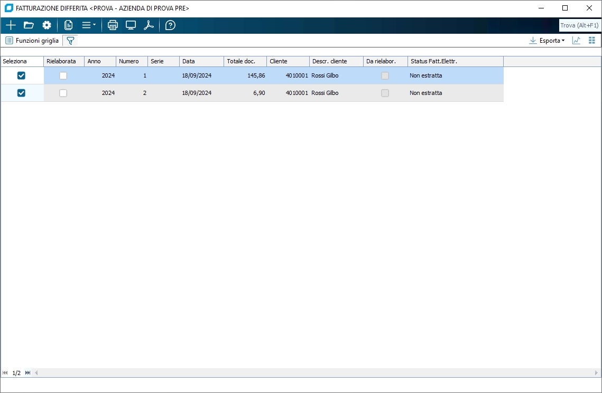This screenshot has width=602, height=393.
Task: Toggle Da rielabor. checkbox in 145,86 row
Action: pos(385,76)
